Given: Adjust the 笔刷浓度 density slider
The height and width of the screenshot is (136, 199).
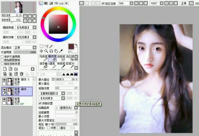Looking at the screenshot, I should [66, 88].
